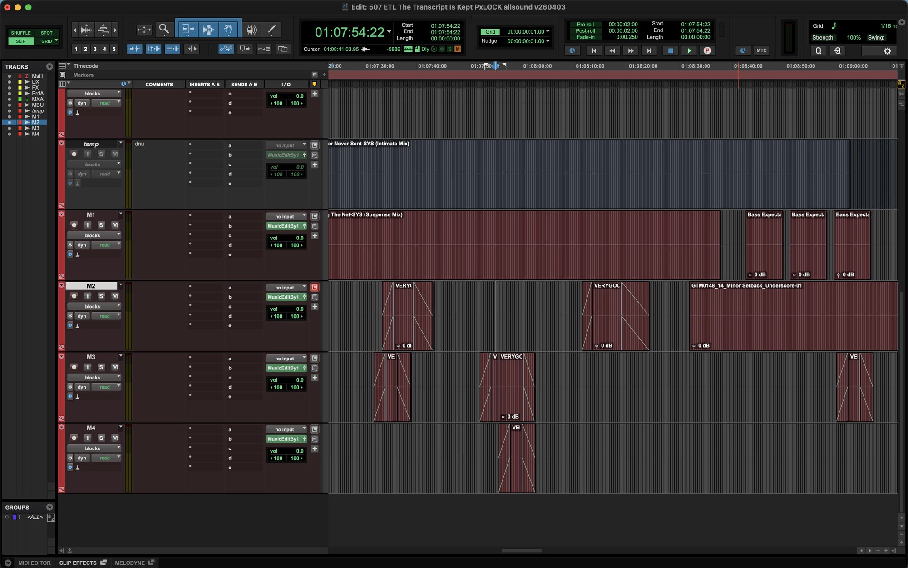Screen dimensions: 908x568
Task: Click the audio waveform zoom icon
Action: pos(86,30)
